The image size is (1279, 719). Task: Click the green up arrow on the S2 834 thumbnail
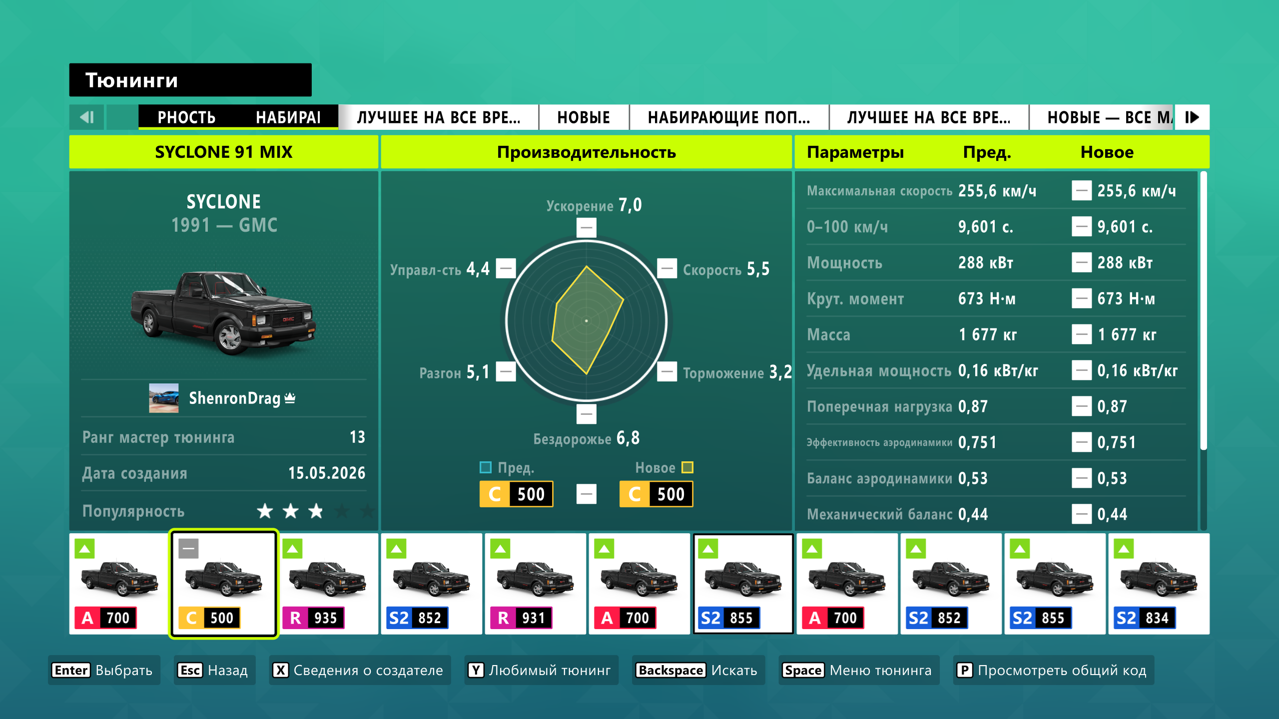tap(1124, 549)
